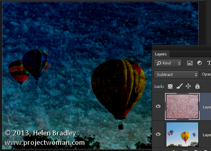Toggle lock transparent pixels icon
The height and width of the screenshot is (151, 211).
pos(170,87)
